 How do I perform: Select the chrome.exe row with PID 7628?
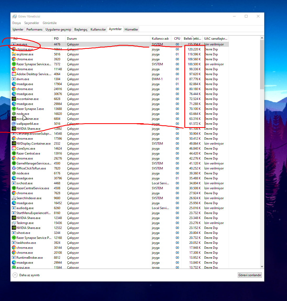pyautogui.click(x=120, y=193)
